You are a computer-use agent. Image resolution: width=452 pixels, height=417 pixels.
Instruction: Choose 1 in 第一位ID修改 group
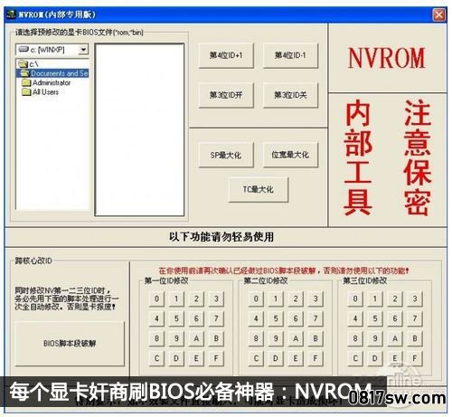pos(176,299)
